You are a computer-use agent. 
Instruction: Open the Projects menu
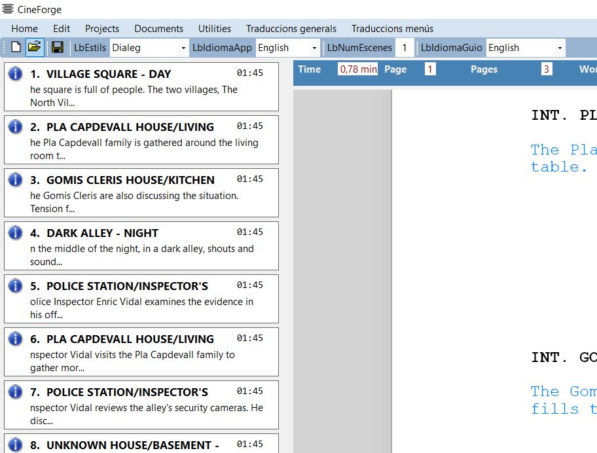pos(102,29)
